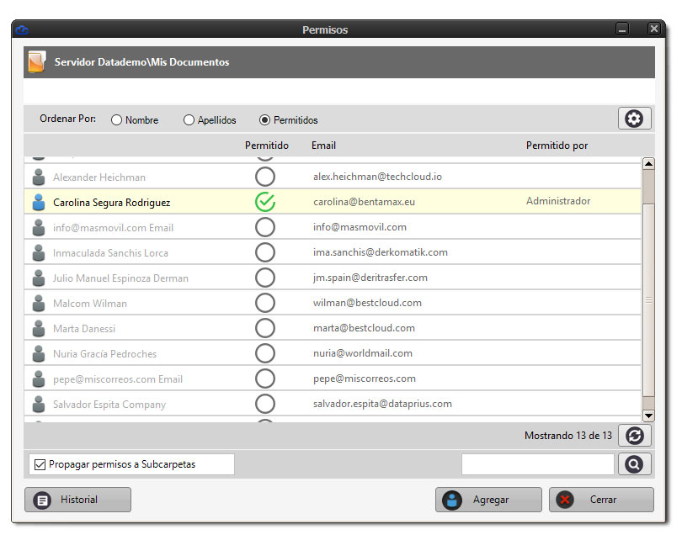
Task: Focus the search text field
Action: coord(537,464)
